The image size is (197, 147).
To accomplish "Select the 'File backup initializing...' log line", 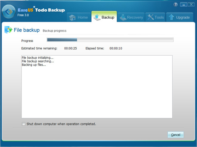I will (x=38, y=58).
